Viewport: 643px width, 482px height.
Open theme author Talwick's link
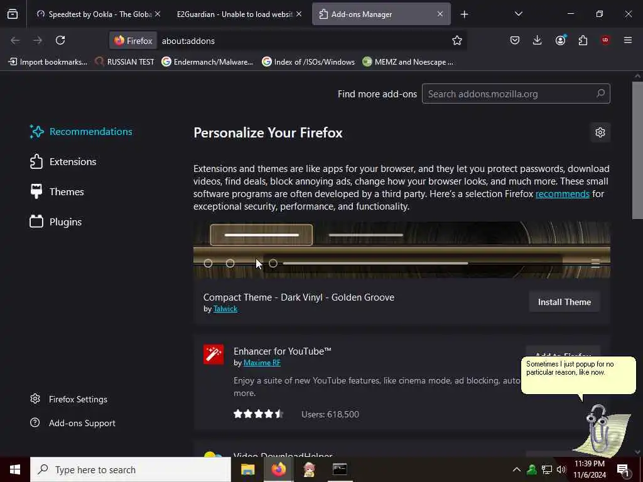[225, 309]
